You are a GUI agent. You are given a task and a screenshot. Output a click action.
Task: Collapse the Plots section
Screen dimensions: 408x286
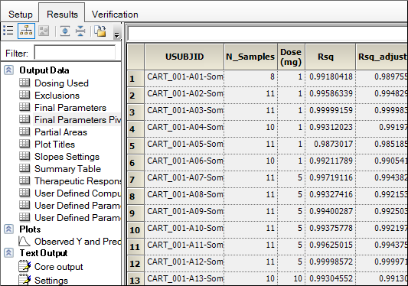tap(8, 229)
